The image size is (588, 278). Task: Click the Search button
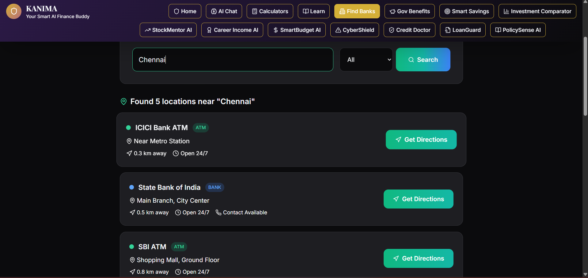tap(423, 60)
